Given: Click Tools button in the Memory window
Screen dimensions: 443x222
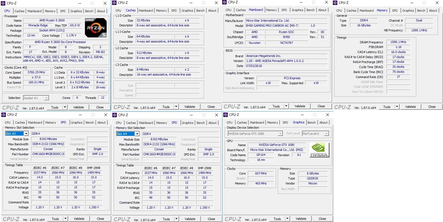Looking at the screenshot, I should coord(387,107).
